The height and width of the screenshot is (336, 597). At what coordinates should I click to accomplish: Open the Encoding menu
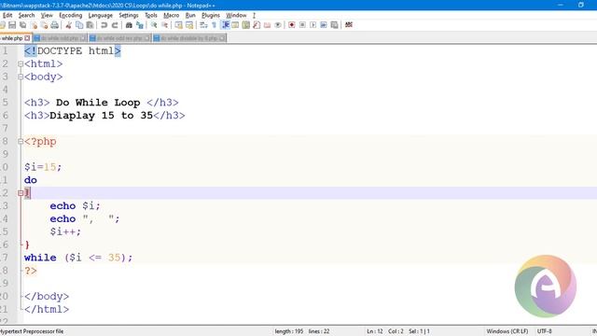point(71,15)
